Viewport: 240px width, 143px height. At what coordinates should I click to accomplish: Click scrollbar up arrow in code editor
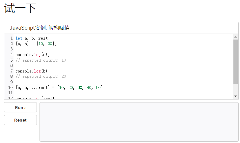coord(235,37)
